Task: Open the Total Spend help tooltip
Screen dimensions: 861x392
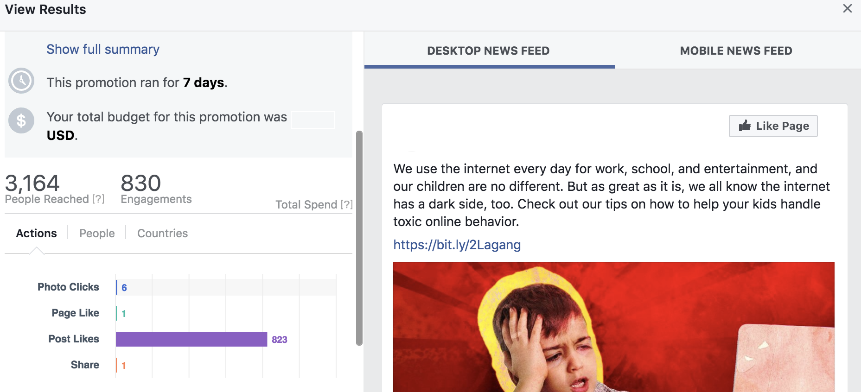Action: click(x=346, y=204)
